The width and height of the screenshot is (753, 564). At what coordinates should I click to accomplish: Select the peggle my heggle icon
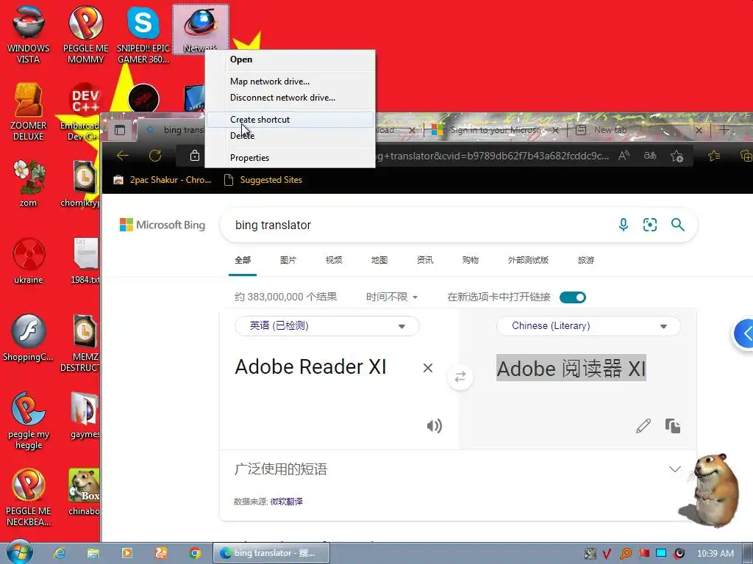click(x=29, y=420)
